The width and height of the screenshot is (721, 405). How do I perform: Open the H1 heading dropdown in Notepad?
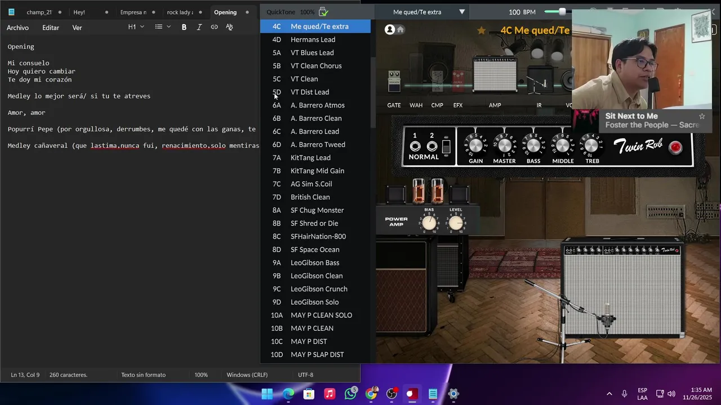136,27
